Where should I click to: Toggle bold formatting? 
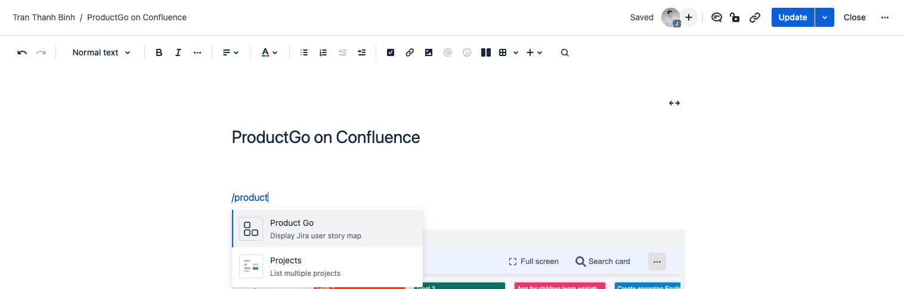(159, 52)
